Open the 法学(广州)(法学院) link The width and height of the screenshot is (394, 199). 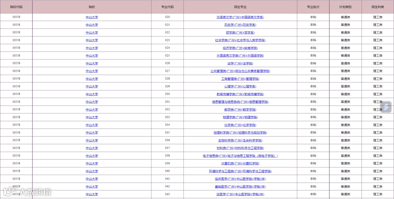pyautogui.click(x=240, y=64)
